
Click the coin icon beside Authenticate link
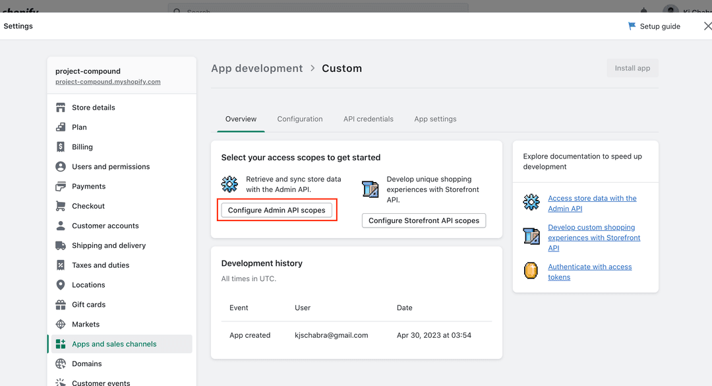point(531,271)
